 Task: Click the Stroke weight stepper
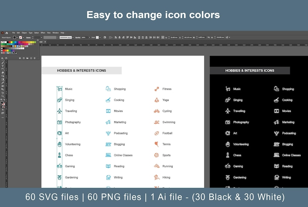pyautogui.click(x=33, y=38)
